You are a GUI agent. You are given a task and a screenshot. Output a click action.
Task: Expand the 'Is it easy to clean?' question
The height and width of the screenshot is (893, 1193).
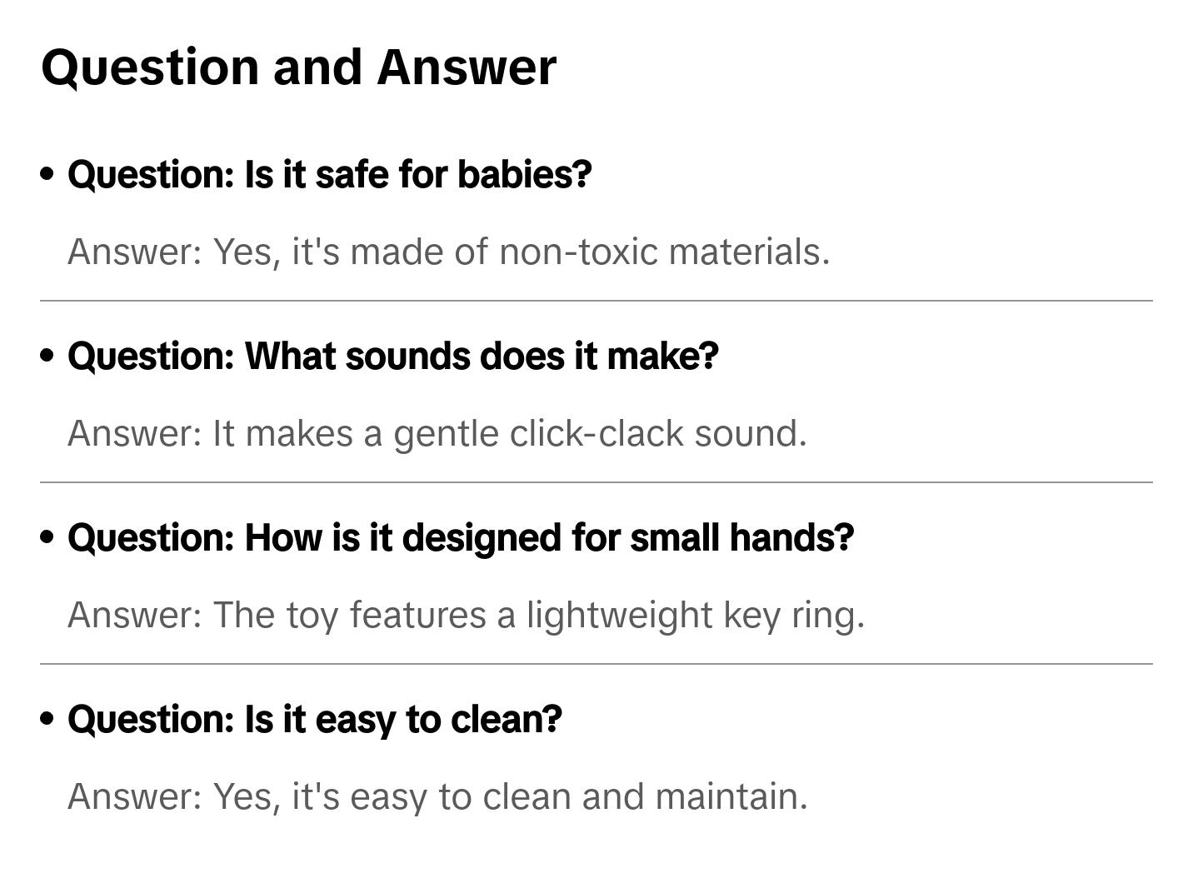pyautogui.click(x=314, y=720)
